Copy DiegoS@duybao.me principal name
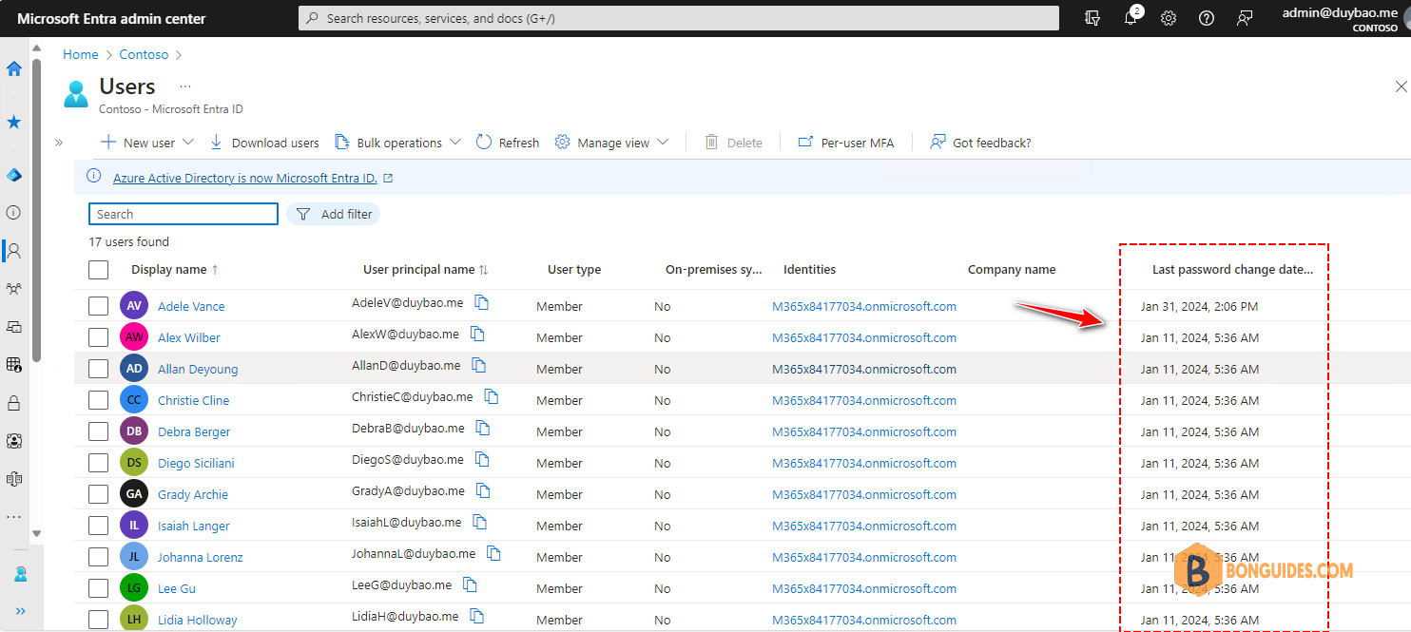 tap(482, 460)
